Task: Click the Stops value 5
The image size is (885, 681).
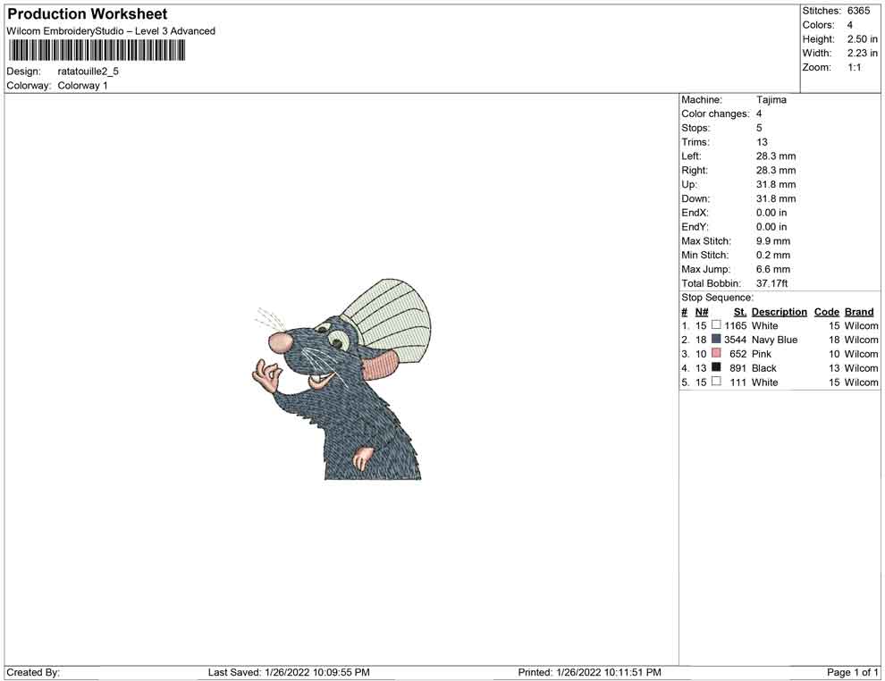Action: click(x=759, y=128)
